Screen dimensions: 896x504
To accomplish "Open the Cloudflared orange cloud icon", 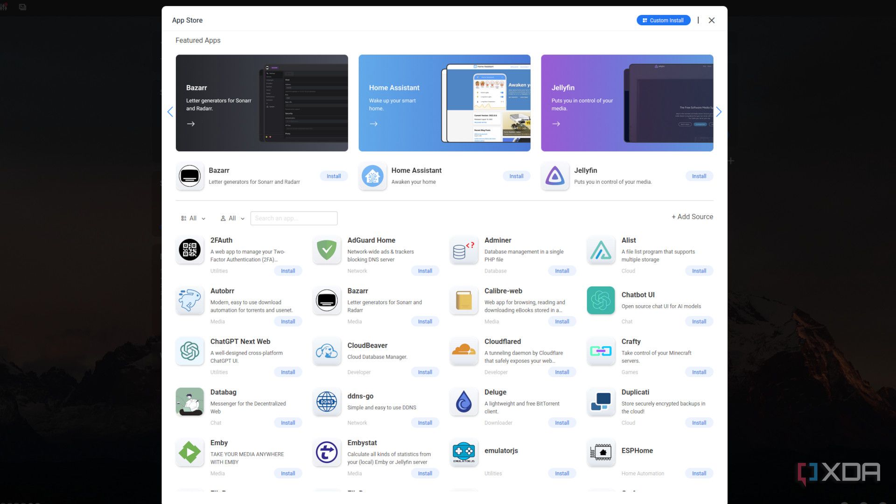I will (463, 351).
